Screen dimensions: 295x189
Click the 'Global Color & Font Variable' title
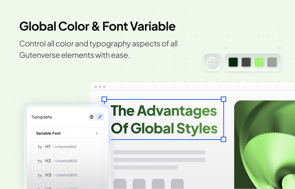[97, 26]
